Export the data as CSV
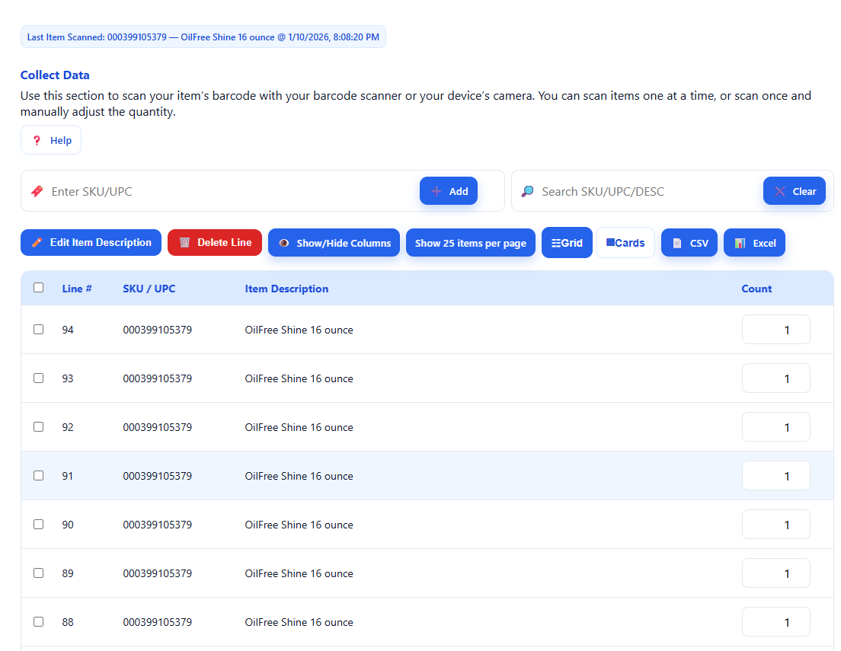The image size is (841, 651). [689, 242]
